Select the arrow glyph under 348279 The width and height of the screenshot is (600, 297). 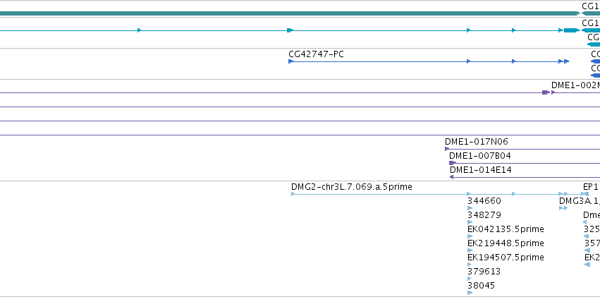470,222
